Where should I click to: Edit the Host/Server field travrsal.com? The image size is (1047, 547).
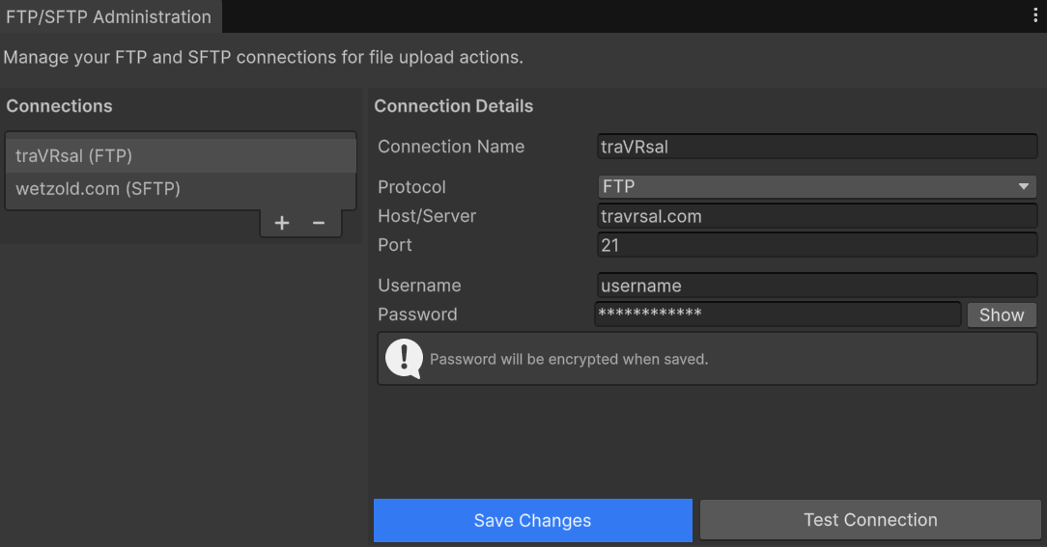click(x=817, y=216)
